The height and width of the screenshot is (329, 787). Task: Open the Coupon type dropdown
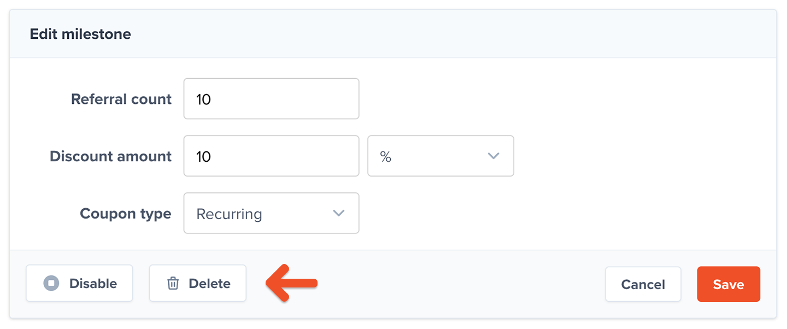[271, 213]
